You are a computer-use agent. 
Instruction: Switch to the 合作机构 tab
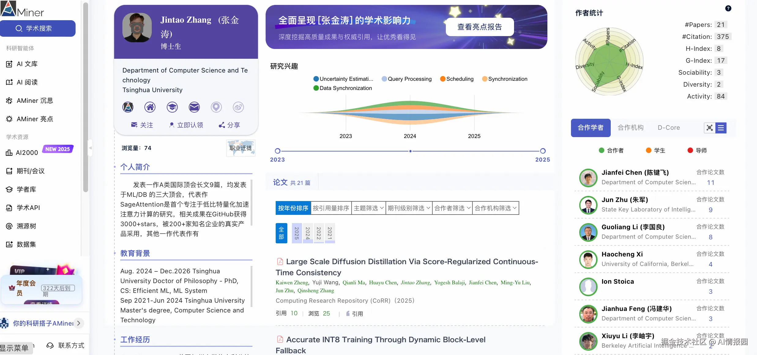[x=630, y=128]
